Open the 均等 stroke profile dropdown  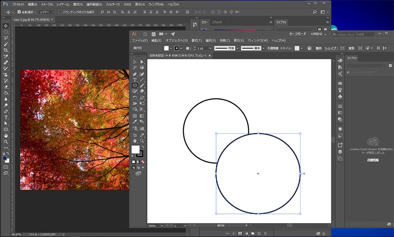237,48
